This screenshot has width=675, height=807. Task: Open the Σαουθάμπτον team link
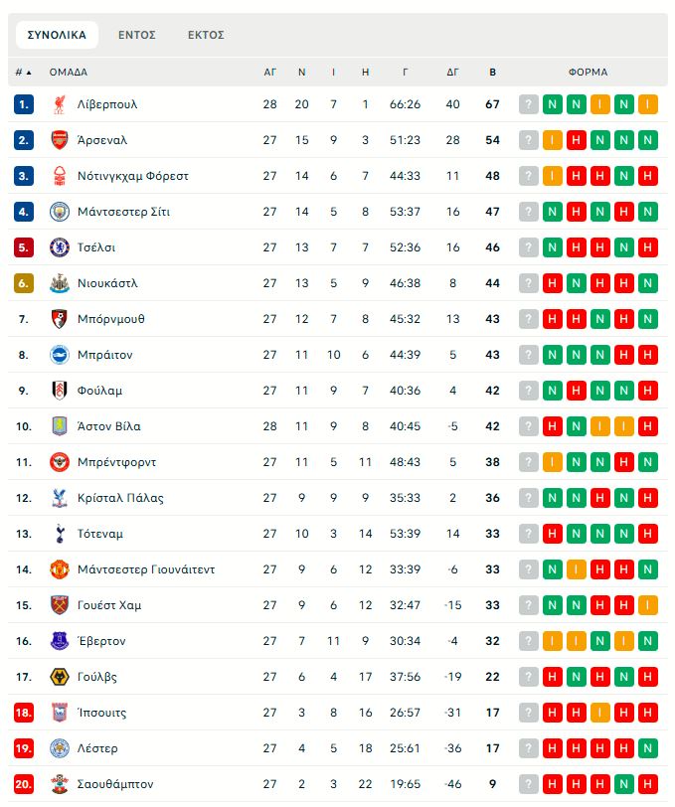tap(115, 784)
